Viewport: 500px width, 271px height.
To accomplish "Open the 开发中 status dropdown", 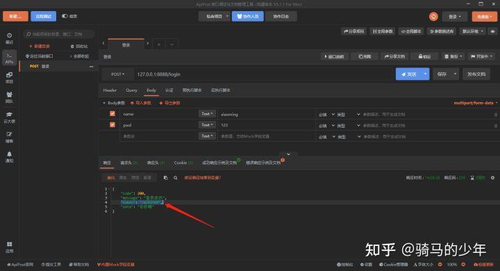I will tap(481, 56).
